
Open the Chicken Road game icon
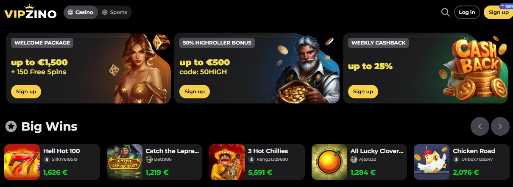pyautogui.click(x=432, y=162)
